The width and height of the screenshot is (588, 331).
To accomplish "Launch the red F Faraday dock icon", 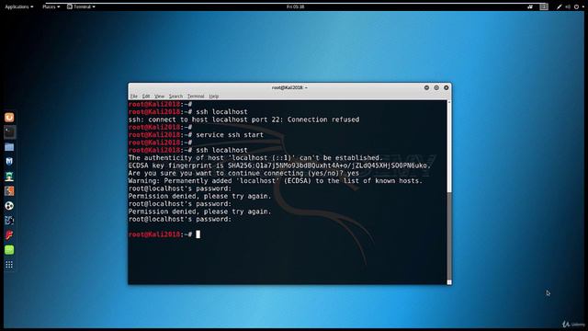I will [9, 235].
